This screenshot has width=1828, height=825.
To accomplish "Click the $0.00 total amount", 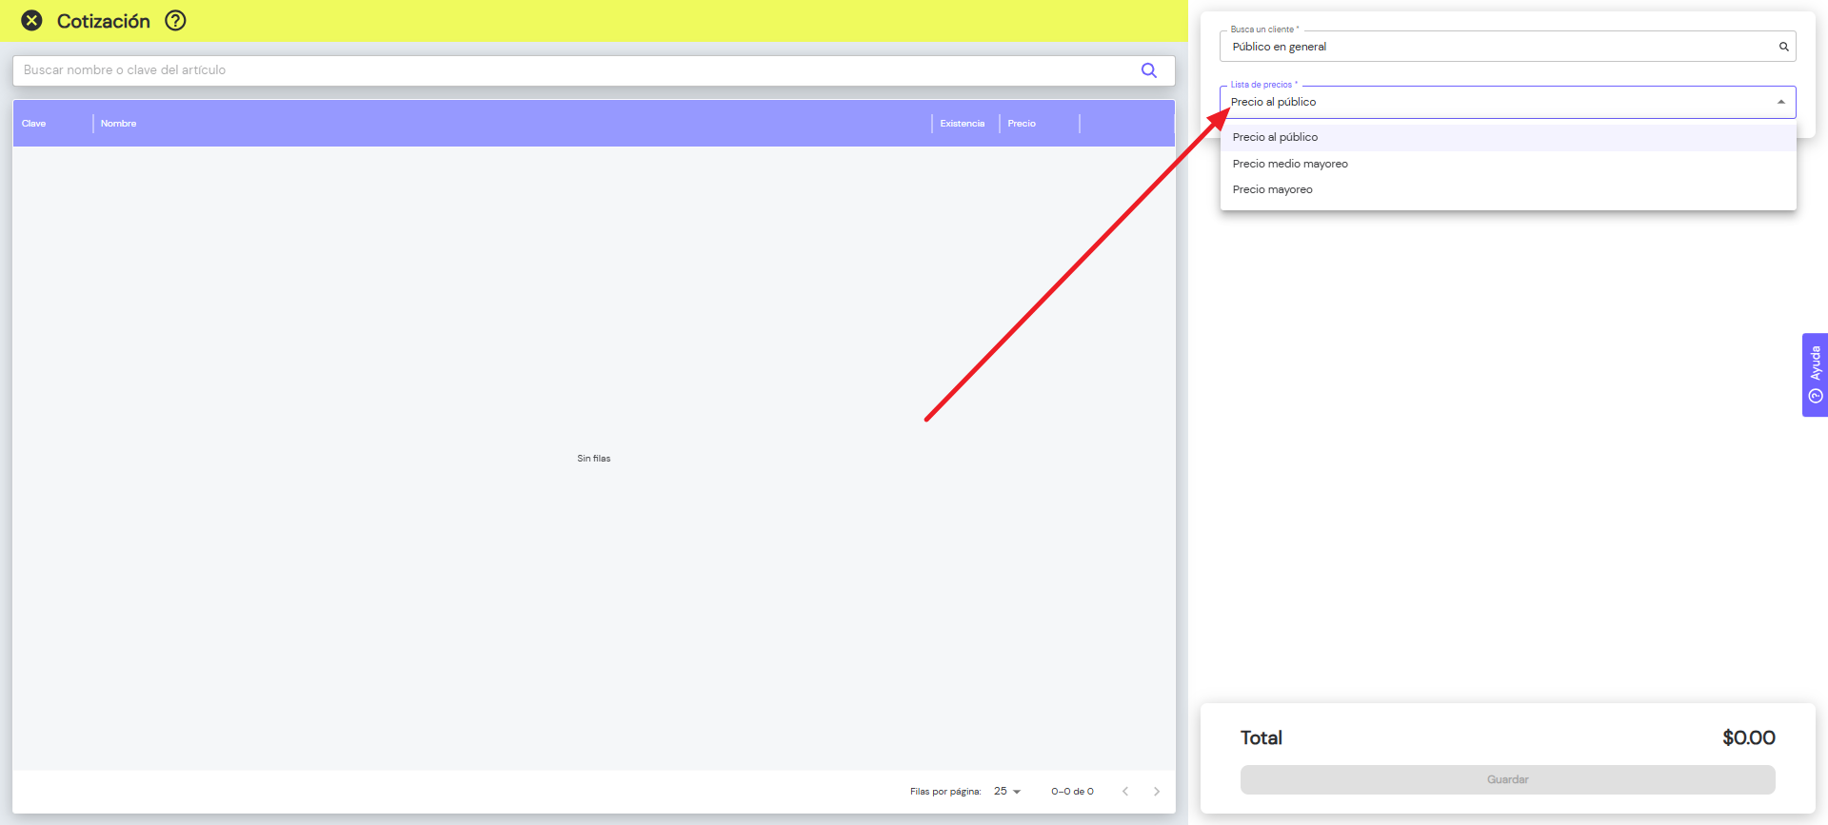I will [x=1749, y=737].
